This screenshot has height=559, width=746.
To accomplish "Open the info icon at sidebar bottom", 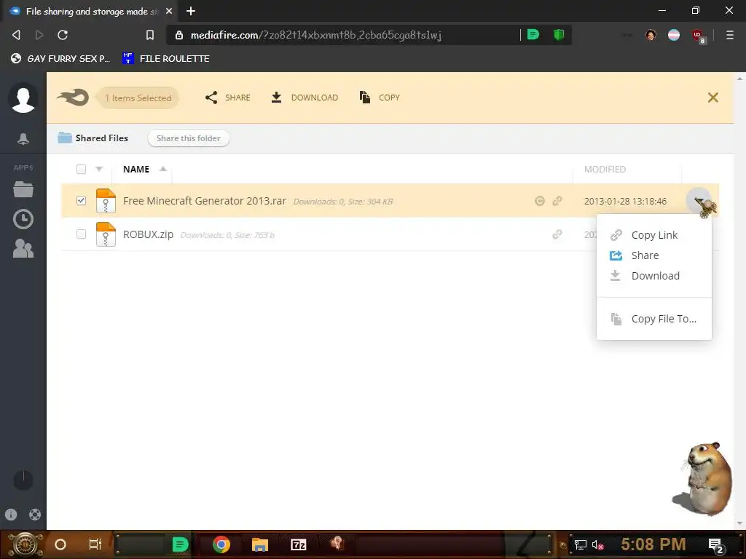I will (x=11, y=515).
